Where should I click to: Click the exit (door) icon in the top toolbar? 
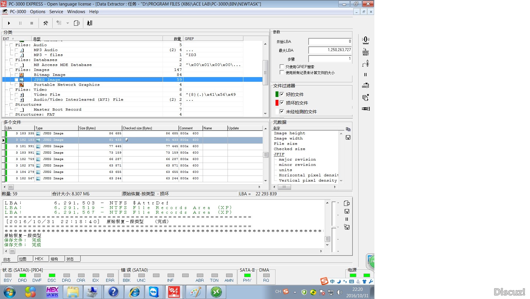click(x=90, y=23)
